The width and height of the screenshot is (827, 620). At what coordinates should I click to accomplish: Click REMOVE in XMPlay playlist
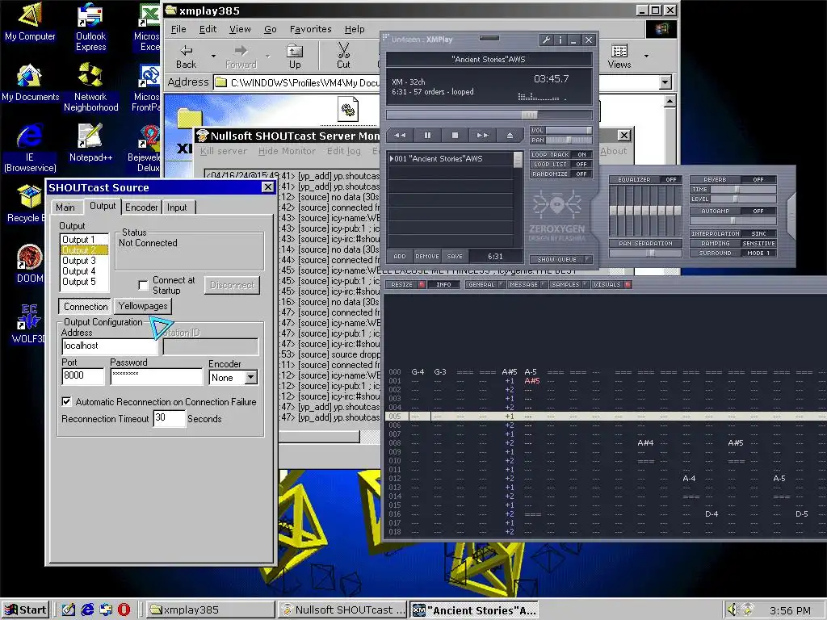tap(427, 256)
